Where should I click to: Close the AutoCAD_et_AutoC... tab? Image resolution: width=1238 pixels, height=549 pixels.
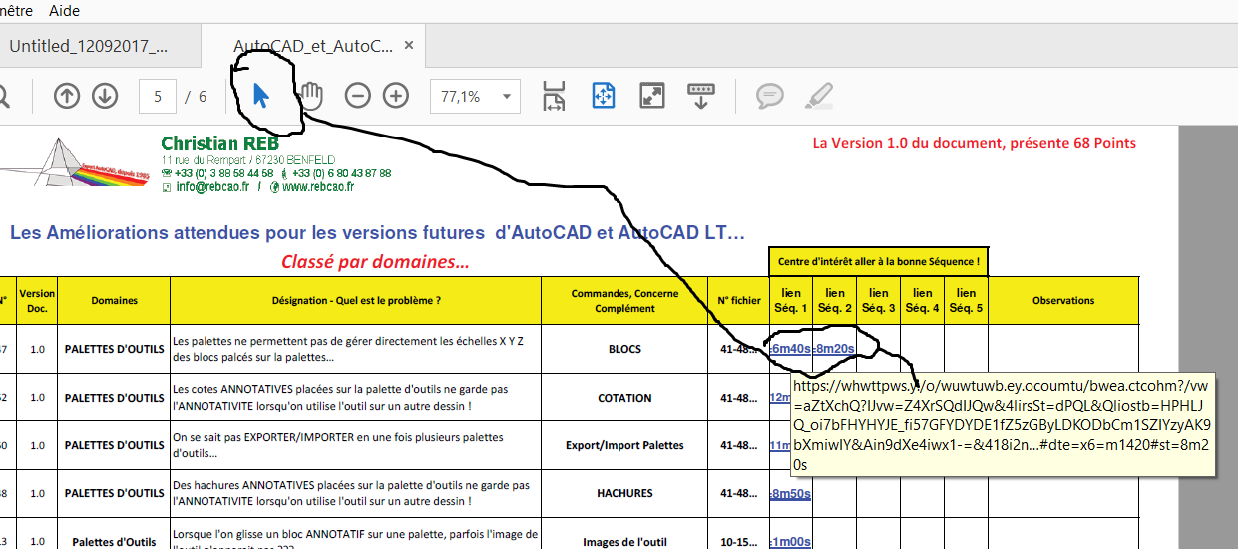tap(409, 45)
